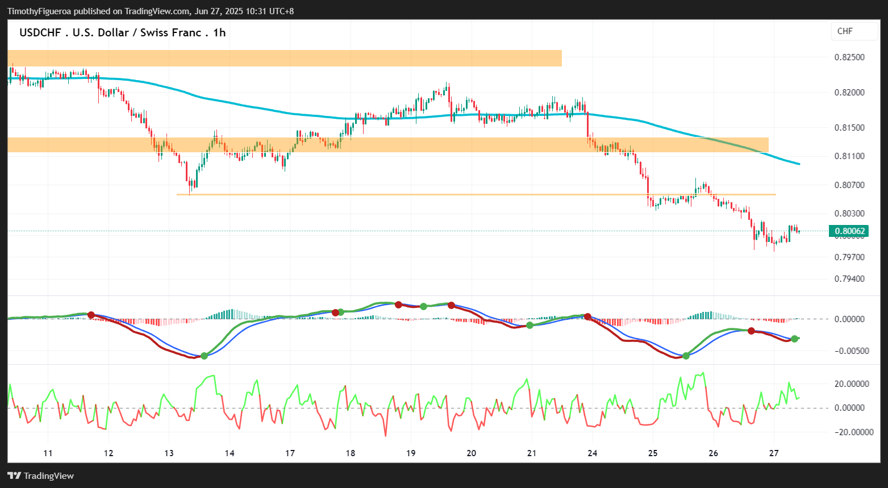Click the -0.00500 MACD scale label
Image resolution: width=888 pixels, height=488 pixels.
[x=851, y=351]
